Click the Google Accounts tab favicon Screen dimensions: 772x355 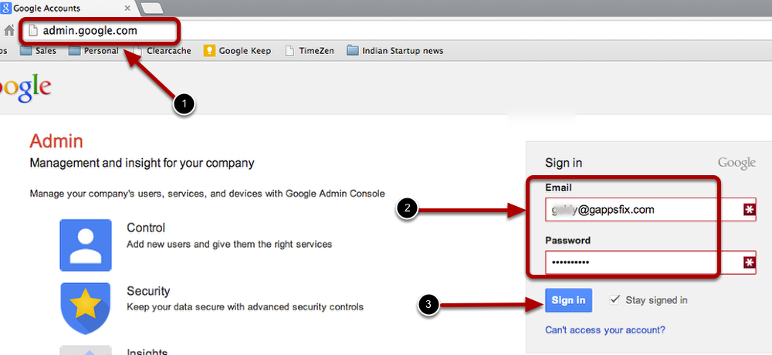pyautogui.click(x=6, y=8)
